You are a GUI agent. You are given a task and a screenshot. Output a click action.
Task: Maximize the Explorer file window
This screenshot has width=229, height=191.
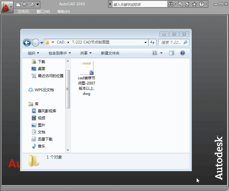point(174,34)
